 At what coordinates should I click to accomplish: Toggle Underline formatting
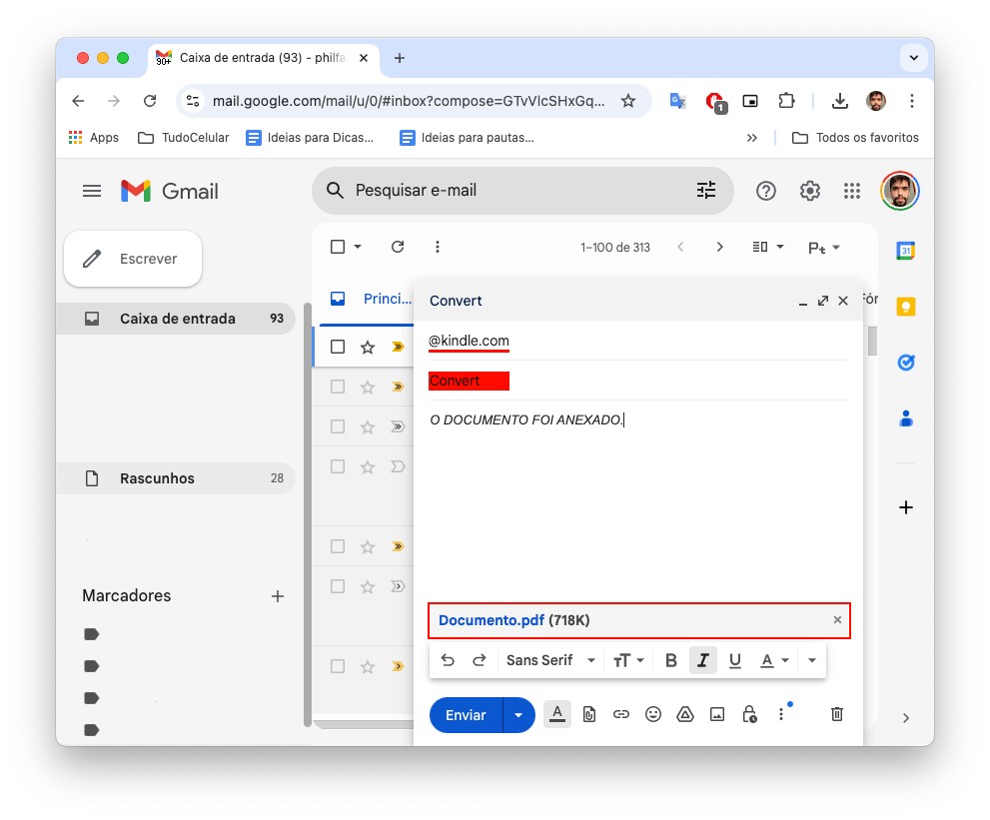[x=735, y=660]
